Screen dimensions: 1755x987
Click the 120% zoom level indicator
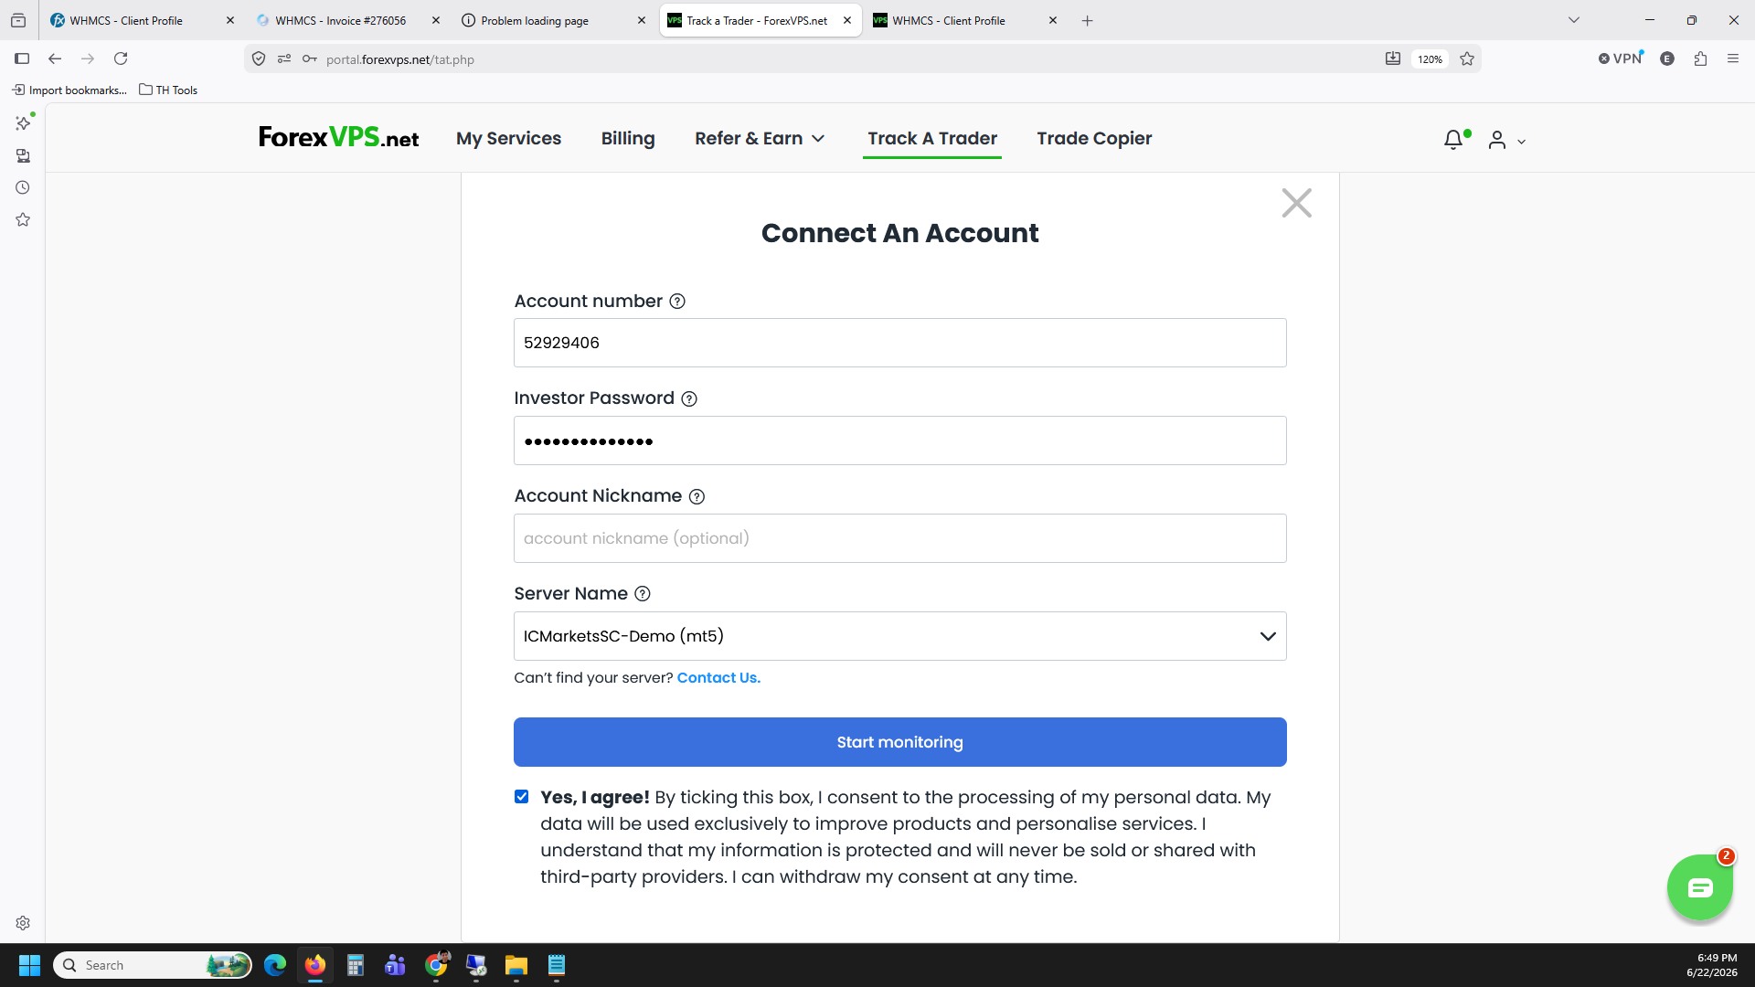pyautogui.click(x=1430, y=59)
